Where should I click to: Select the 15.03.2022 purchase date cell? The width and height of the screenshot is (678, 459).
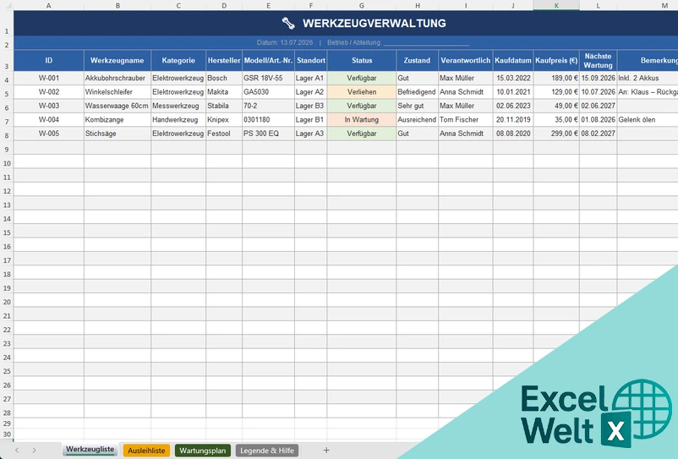tap(513, 79)
